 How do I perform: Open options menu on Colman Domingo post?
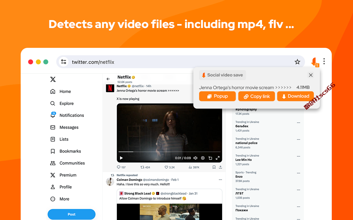click(x=220, y=180)
